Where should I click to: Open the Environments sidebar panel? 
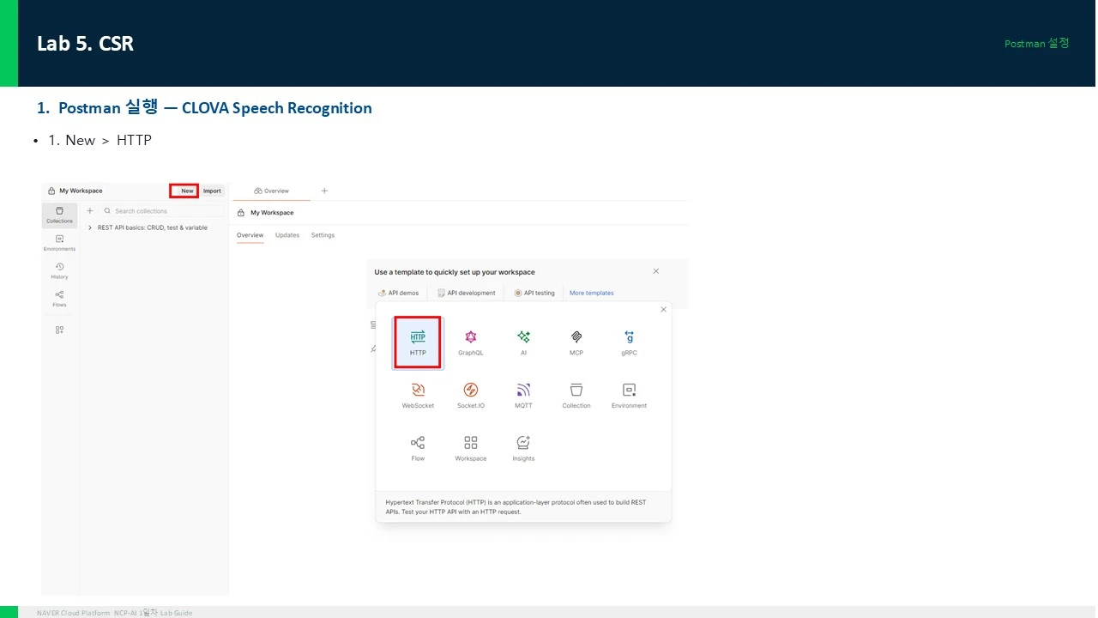tap(59, 243)
